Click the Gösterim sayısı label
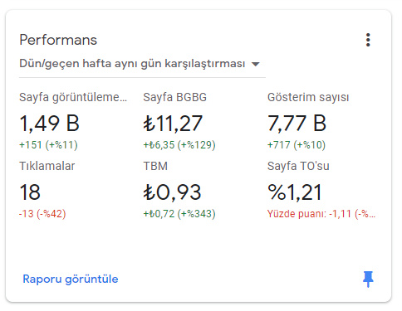 point(308,97)
